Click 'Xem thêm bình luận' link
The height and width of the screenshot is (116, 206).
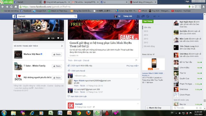[x=79, y=96]
